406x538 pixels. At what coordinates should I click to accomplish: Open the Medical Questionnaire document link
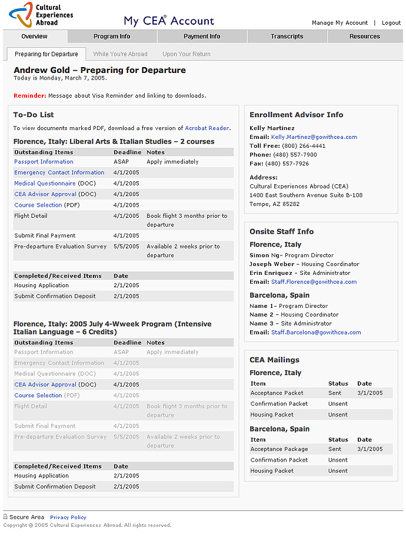point(45,184)
